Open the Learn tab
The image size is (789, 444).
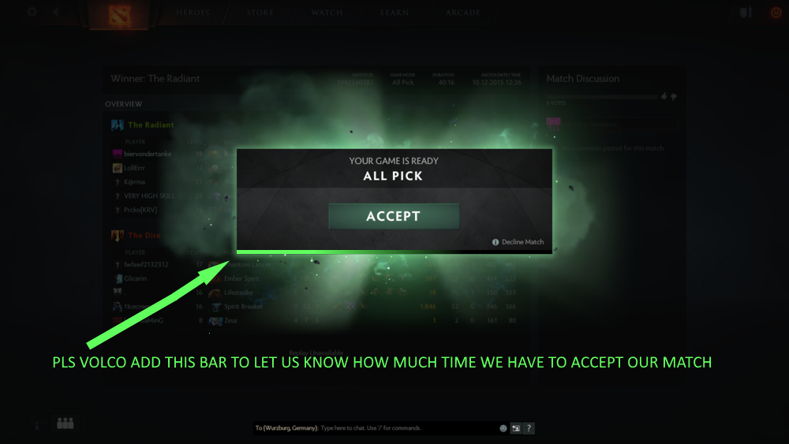tap(394, 13)
